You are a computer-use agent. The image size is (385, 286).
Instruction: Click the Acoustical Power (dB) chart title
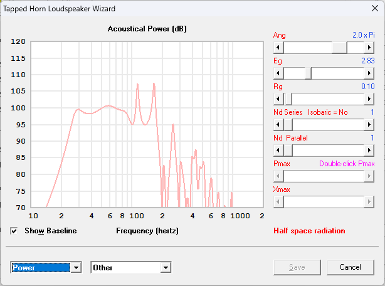tap(147, 29)
